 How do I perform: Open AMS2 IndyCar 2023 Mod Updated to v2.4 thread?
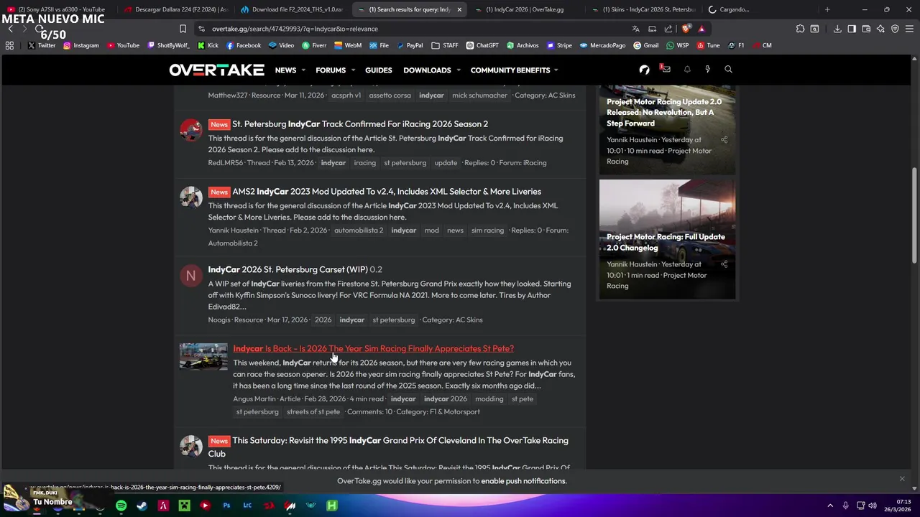(387, 192)
